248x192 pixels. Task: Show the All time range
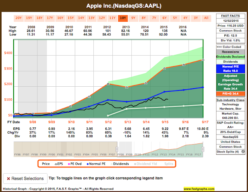pos(206,18)
